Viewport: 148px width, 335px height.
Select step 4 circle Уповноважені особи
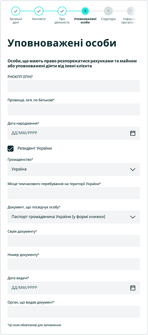click(x=85, y=11)
